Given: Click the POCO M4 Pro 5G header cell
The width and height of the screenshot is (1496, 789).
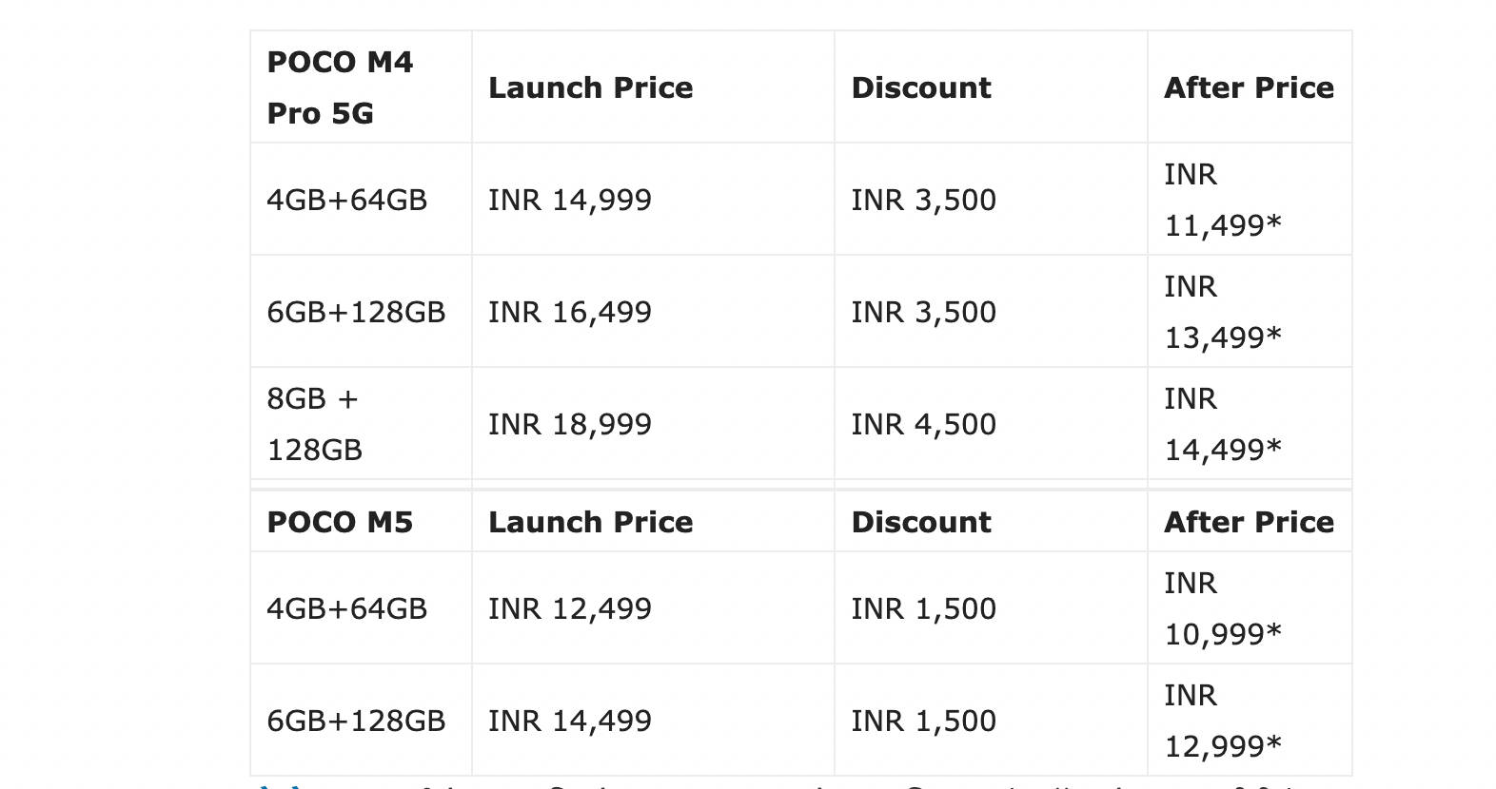Looking at the screenshot, I should [x=340, y=87].
